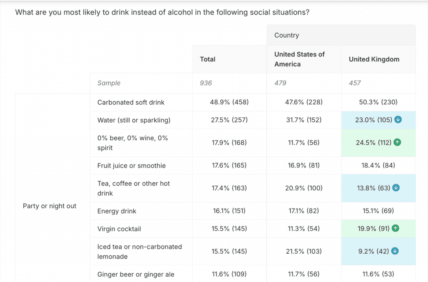The height and width of the screenshot is (282, 428).
Task: Select the United States of America column header
Action: [299, 59]
